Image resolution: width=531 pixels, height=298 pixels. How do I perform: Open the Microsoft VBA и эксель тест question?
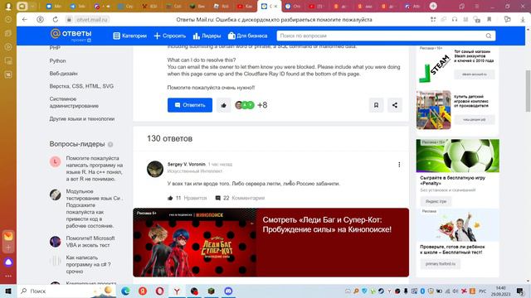[90, 242]
